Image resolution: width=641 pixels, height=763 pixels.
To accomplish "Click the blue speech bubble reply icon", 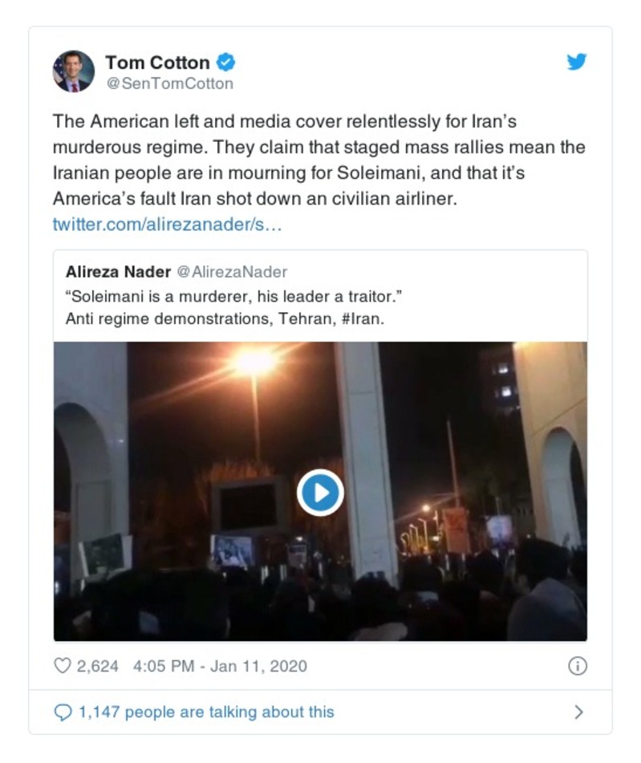I will (63, 712).
